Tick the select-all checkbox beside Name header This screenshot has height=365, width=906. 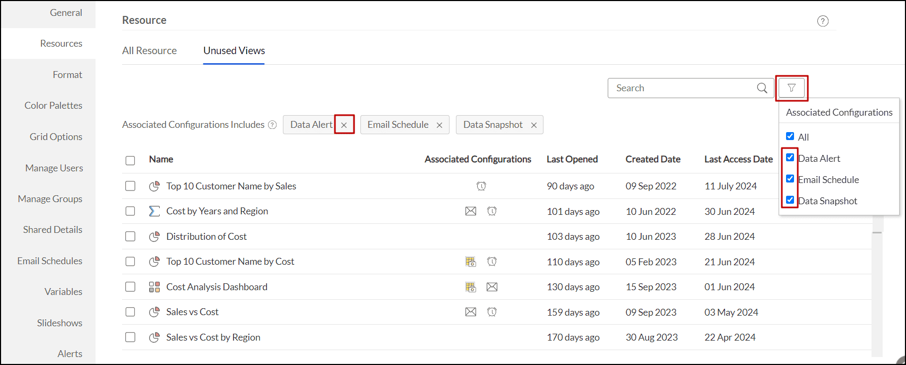(130, 160)
